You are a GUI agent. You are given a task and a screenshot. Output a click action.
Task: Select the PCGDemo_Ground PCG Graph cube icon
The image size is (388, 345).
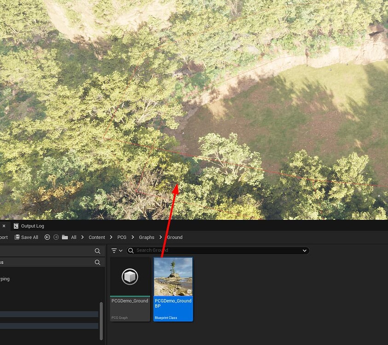pos(130,277)
